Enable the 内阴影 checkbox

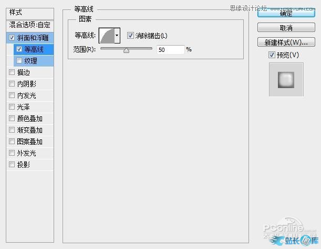tap(12, 84)
